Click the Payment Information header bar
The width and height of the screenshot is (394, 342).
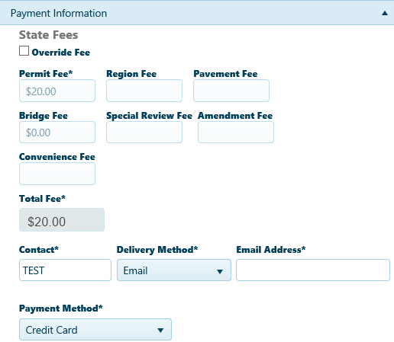coord(197,13)
